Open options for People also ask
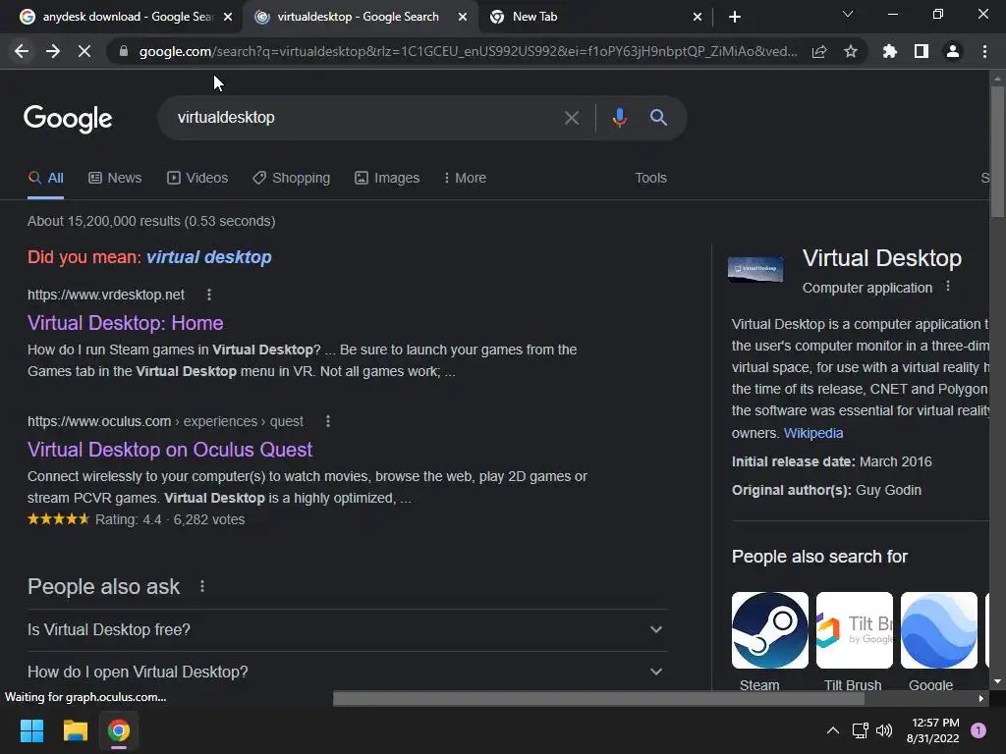 [x=202, y=586]
